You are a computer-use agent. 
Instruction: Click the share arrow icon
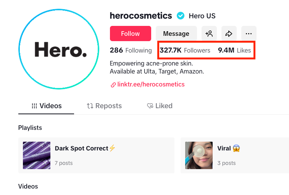tap(229, 34)
